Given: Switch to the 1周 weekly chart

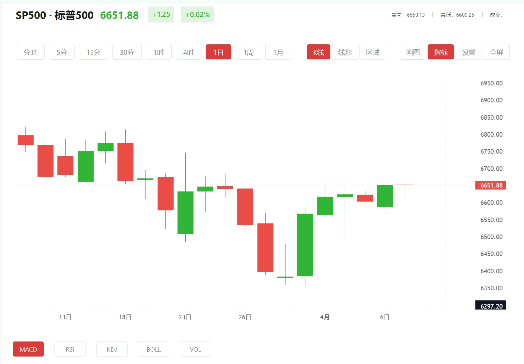Looking at the screenshot, I should (x=248, y=52).
